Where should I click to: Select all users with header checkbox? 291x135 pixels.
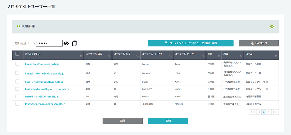17,54
